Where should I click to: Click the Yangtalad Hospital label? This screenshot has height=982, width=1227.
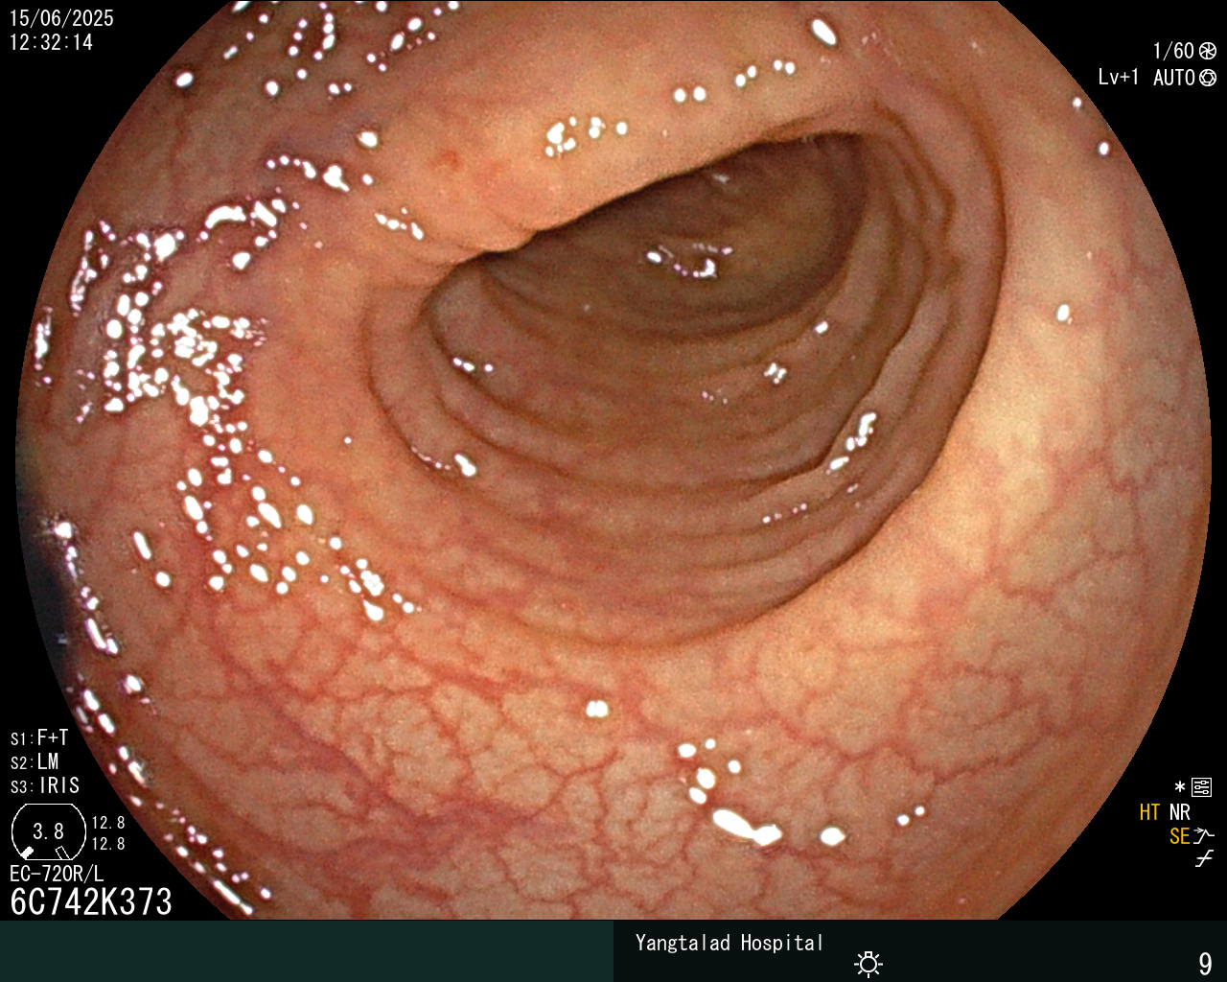click(x=729, y=943)
